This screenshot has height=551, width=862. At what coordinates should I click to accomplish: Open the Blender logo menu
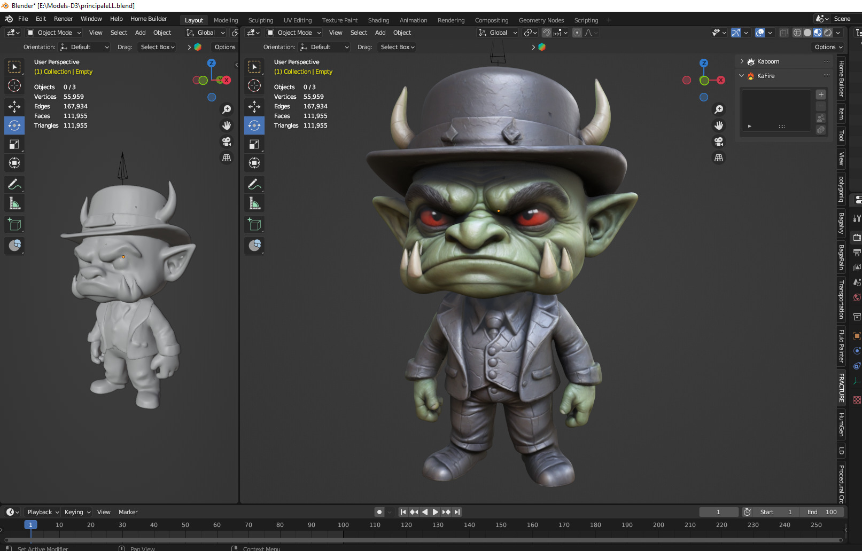point(9,19)
